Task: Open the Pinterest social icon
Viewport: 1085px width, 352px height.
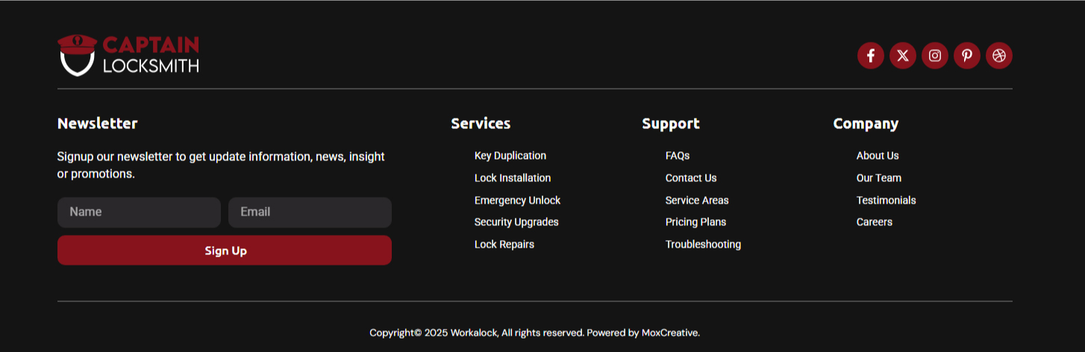Action: point(966,55)
